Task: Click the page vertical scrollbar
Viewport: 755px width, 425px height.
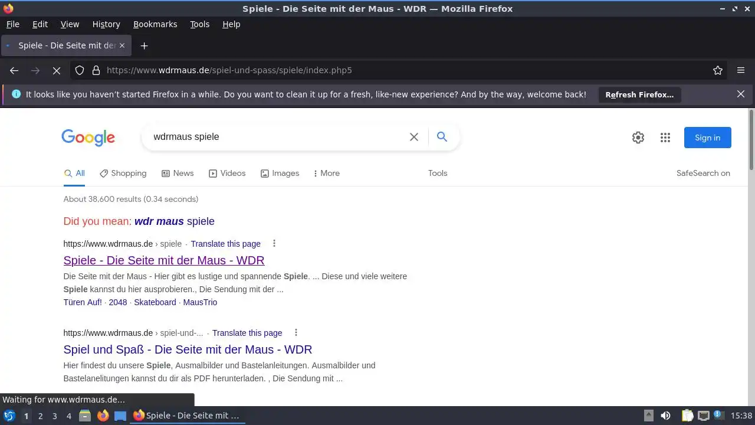Action: click(x=751, y=139)
